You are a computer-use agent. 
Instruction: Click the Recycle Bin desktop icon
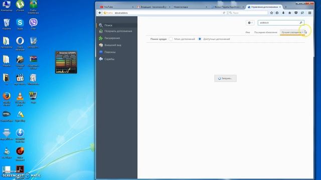click(7, 24)
